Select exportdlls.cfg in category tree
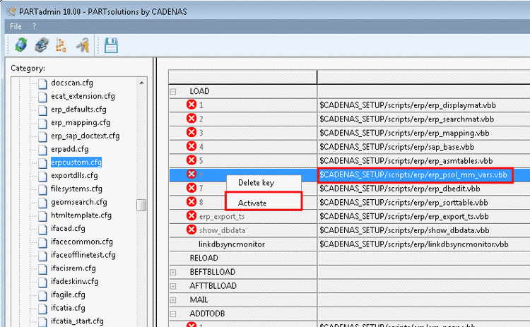This screenshot has width=530, height=327. click(74, 176)
